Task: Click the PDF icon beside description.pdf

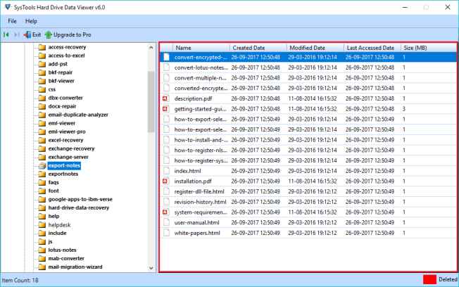Action: (165, 99)
